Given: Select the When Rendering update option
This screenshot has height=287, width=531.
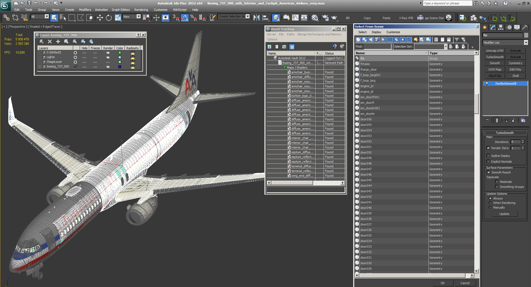Looking at the screenshot, I should [x=490, y=203].
